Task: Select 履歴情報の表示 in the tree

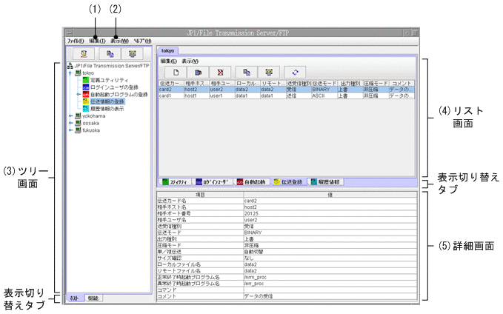Action: tap(107, 108)
